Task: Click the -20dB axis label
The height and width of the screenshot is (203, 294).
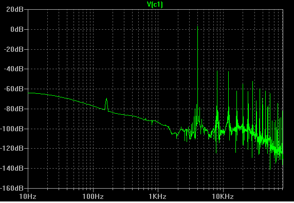Action: pos(14,49)
